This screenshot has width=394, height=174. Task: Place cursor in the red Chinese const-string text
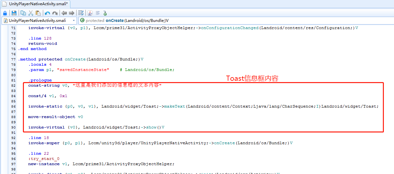pos(118,85)
